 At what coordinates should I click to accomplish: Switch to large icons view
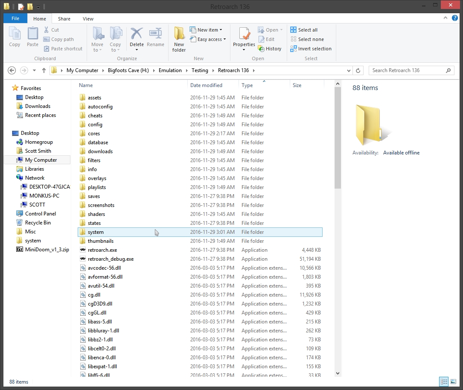point(453,381)
